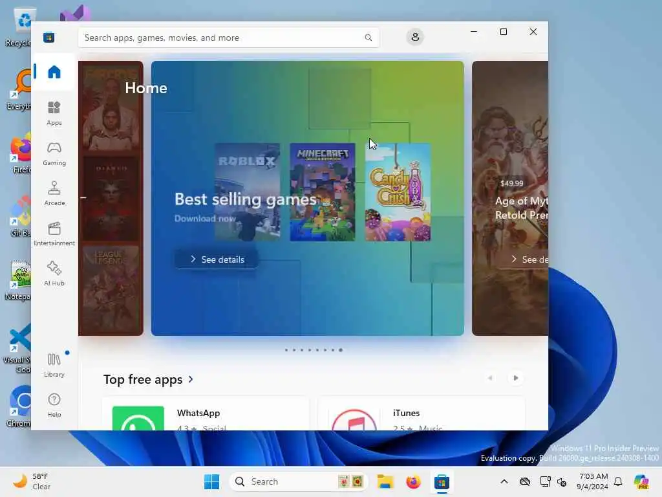Open the Recycle Bin desktop icon
This screenshot has width=662, height=497.
(19, 27)
